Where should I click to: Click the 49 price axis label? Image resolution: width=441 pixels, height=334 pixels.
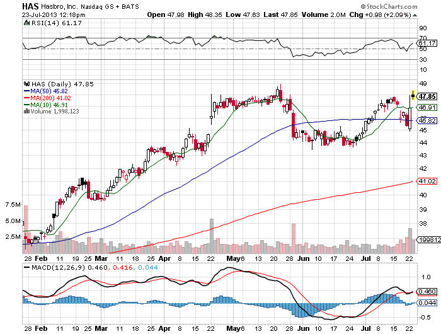423,84
